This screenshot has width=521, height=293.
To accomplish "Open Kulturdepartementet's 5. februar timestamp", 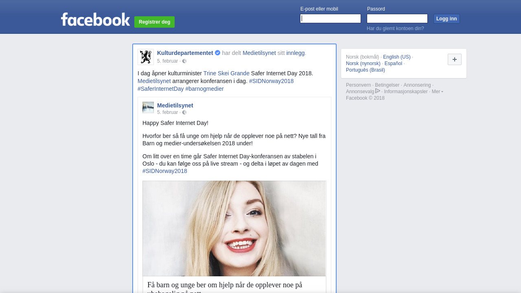I will 168,61.
